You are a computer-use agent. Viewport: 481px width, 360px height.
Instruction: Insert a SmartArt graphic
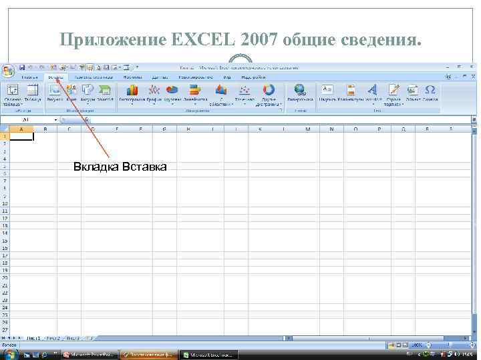105,93
